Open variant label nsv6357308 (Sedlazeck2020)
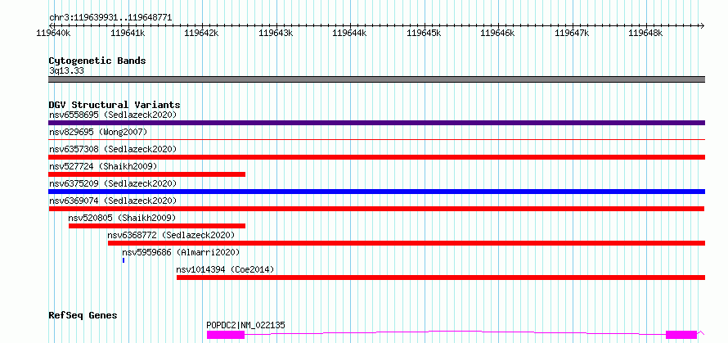This screenshot has width=728, height=343. pos(113,149)
